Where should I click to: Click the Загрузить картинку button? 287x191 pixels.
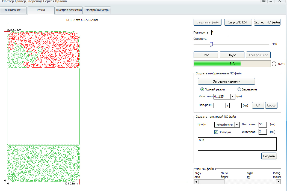[x=226, y=81]
